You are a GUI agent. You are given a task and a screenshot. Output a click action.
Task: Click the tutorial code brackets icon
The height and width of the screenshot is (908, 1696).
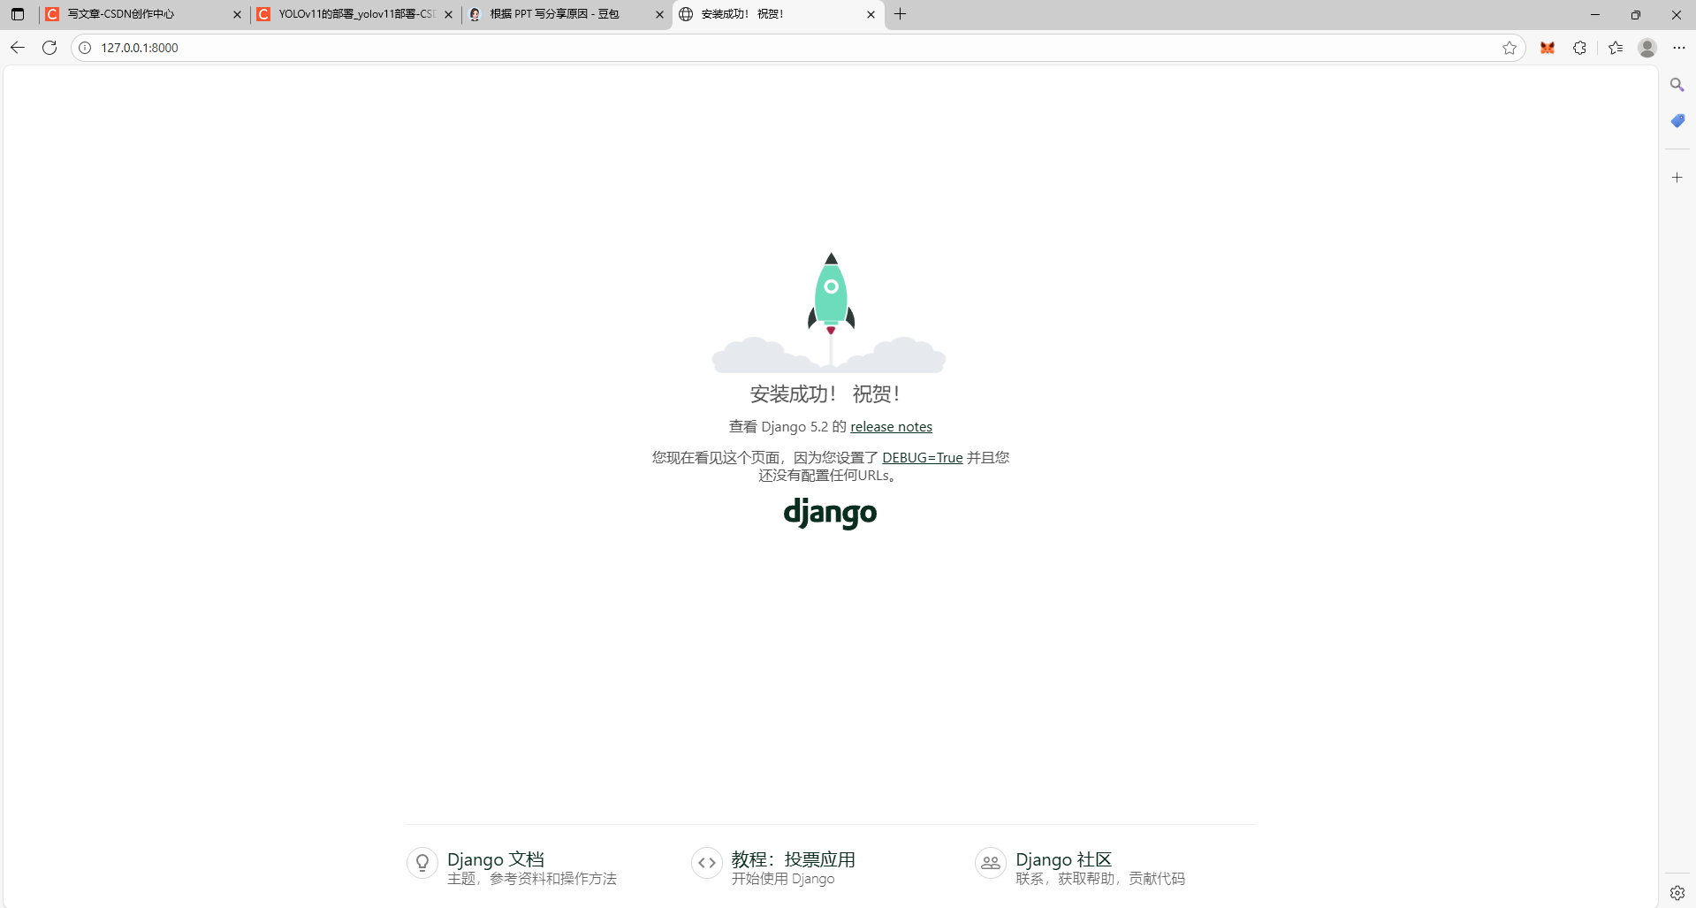707,863
